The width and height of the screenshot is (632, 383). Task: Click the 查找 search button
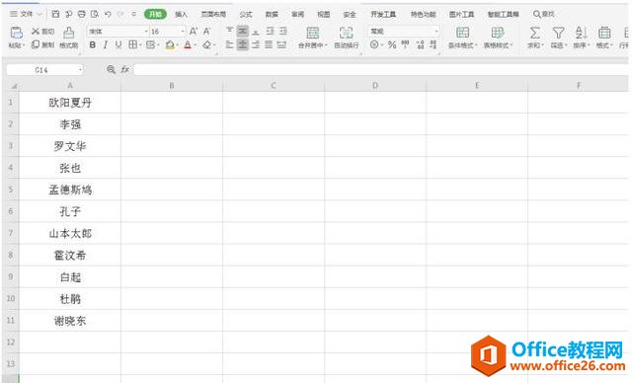point(544,14)
